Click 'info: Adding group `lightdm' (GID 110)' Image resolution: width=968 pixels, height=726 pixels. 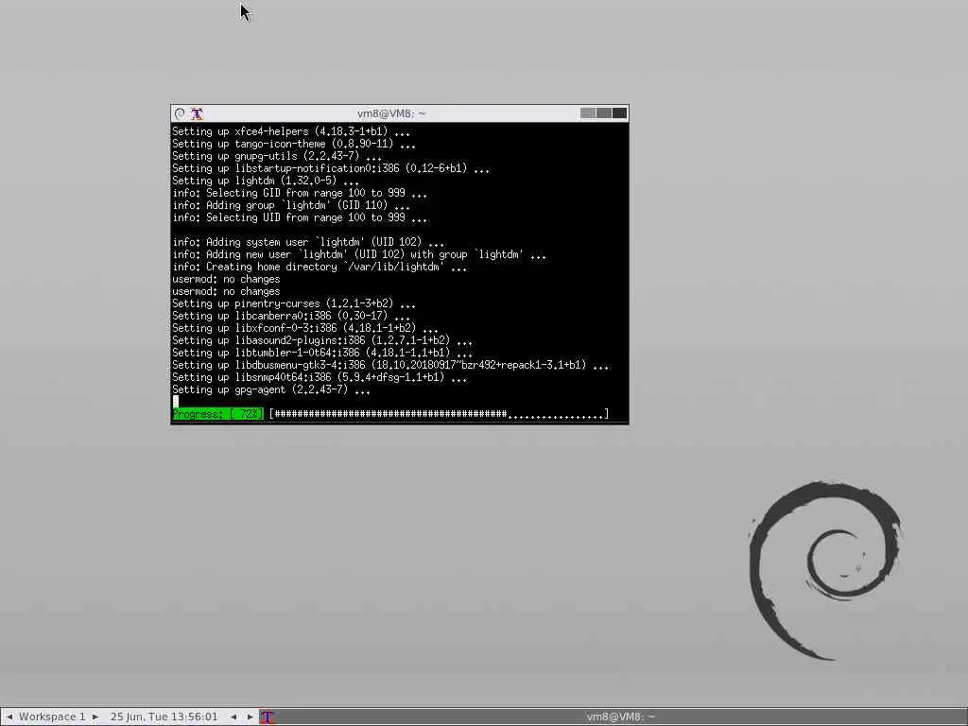pyautogui.click(x=291, y=205)
